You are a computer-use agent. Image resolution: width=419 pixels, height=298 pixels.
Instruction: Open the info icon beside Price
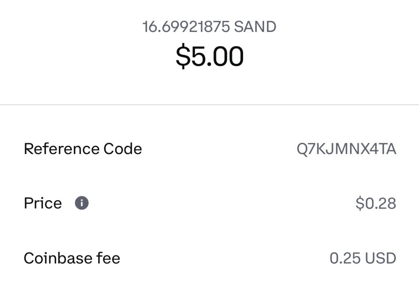pyautogui.click(x=82, y=203)
